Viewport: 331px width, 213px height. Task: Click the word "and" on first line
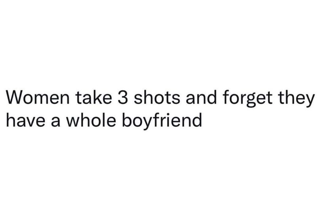(x=201, y=97)
